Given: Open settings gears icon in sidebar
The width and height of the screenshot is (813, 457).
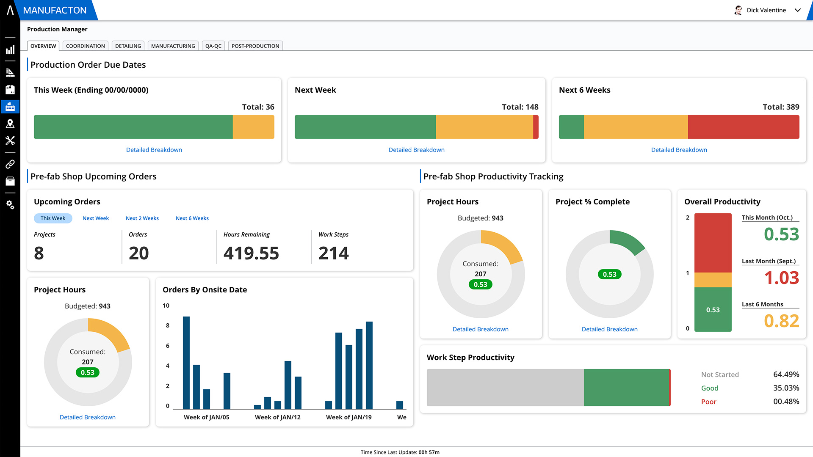Looking at the screenshot, I should coord(10,205).
